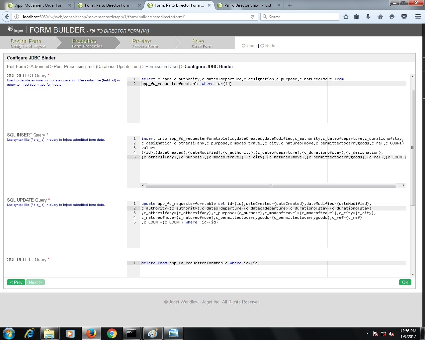Click the copyright footer 'Joget Workflow - Joget Inc.'
Viewport: 425px width, 340px height.
pos(212,302)
